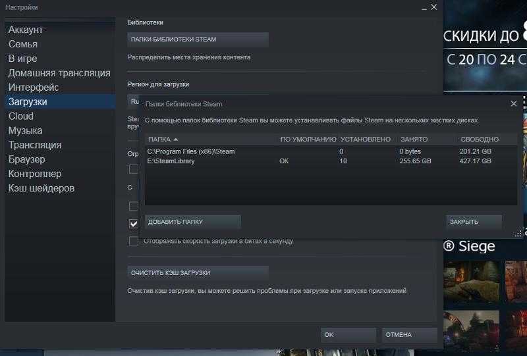The width and height of the screenshot is (527, 356).
Task: Click the ЗАКРЫТЬ button in library folders dialog
Action: (474, 222)
